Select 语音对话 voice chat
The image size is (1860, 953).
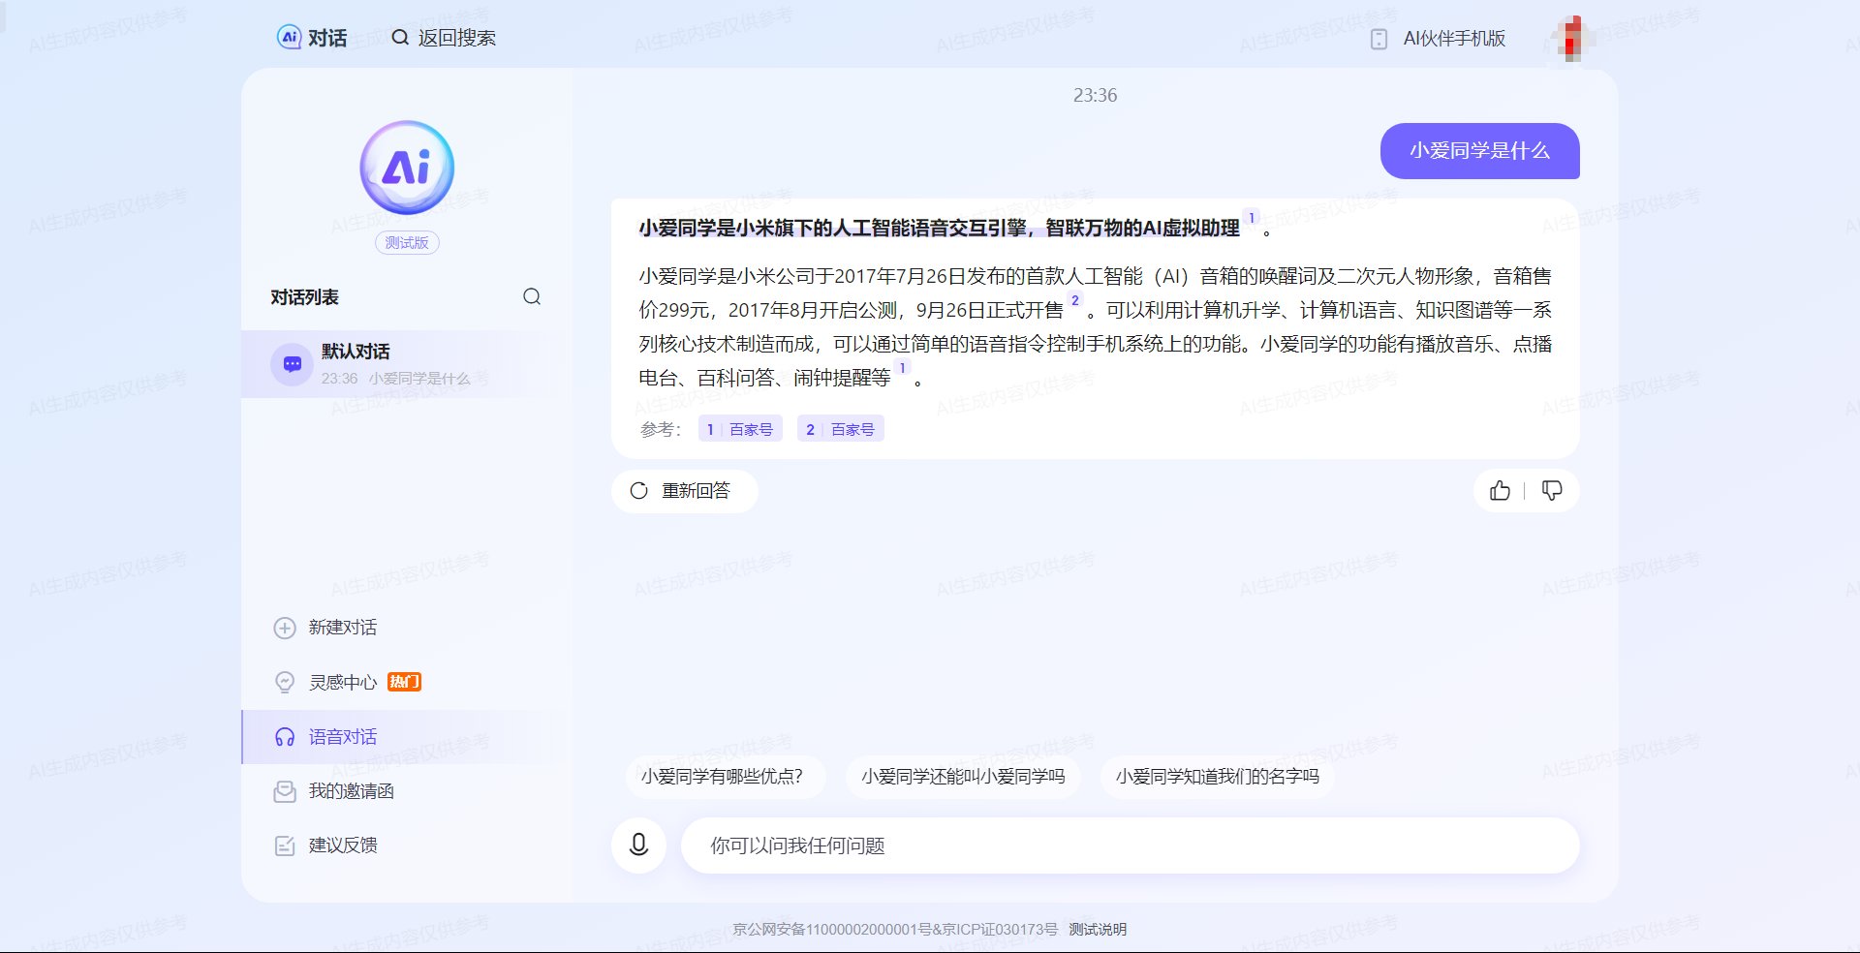click(342, 737)
